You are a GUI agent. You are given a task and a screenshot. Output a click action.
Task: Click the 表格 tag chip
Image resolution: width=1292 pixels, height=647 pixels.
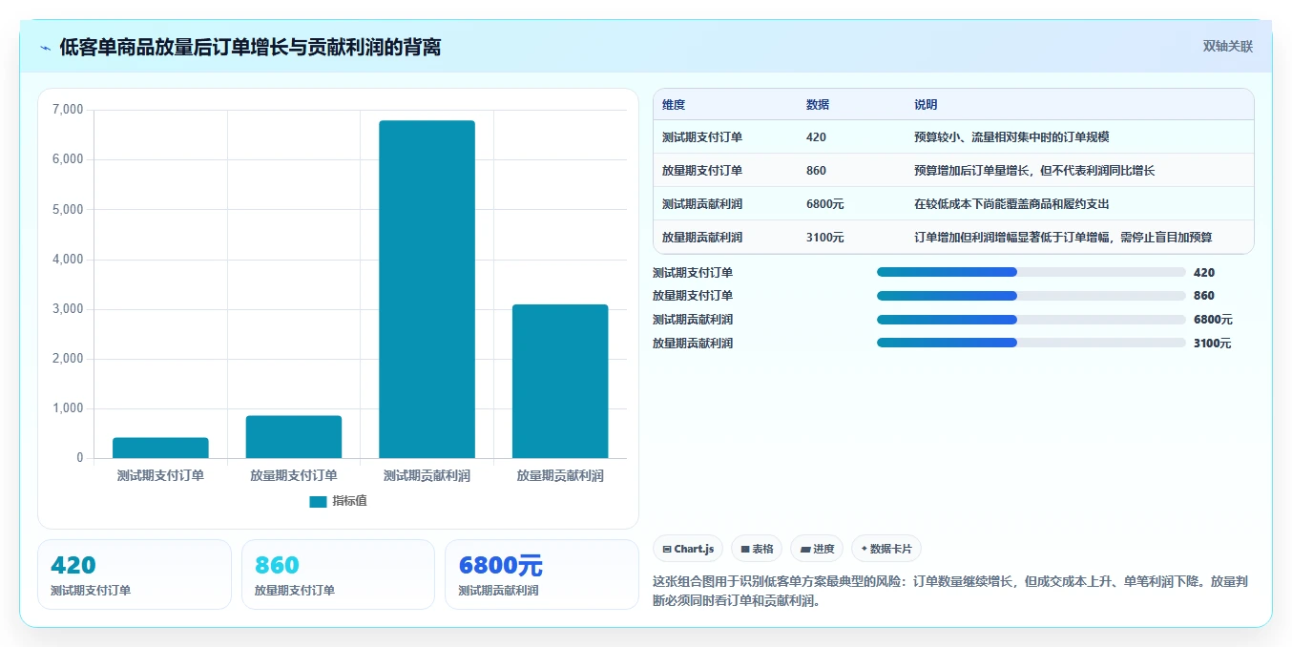tap(757, 549)
